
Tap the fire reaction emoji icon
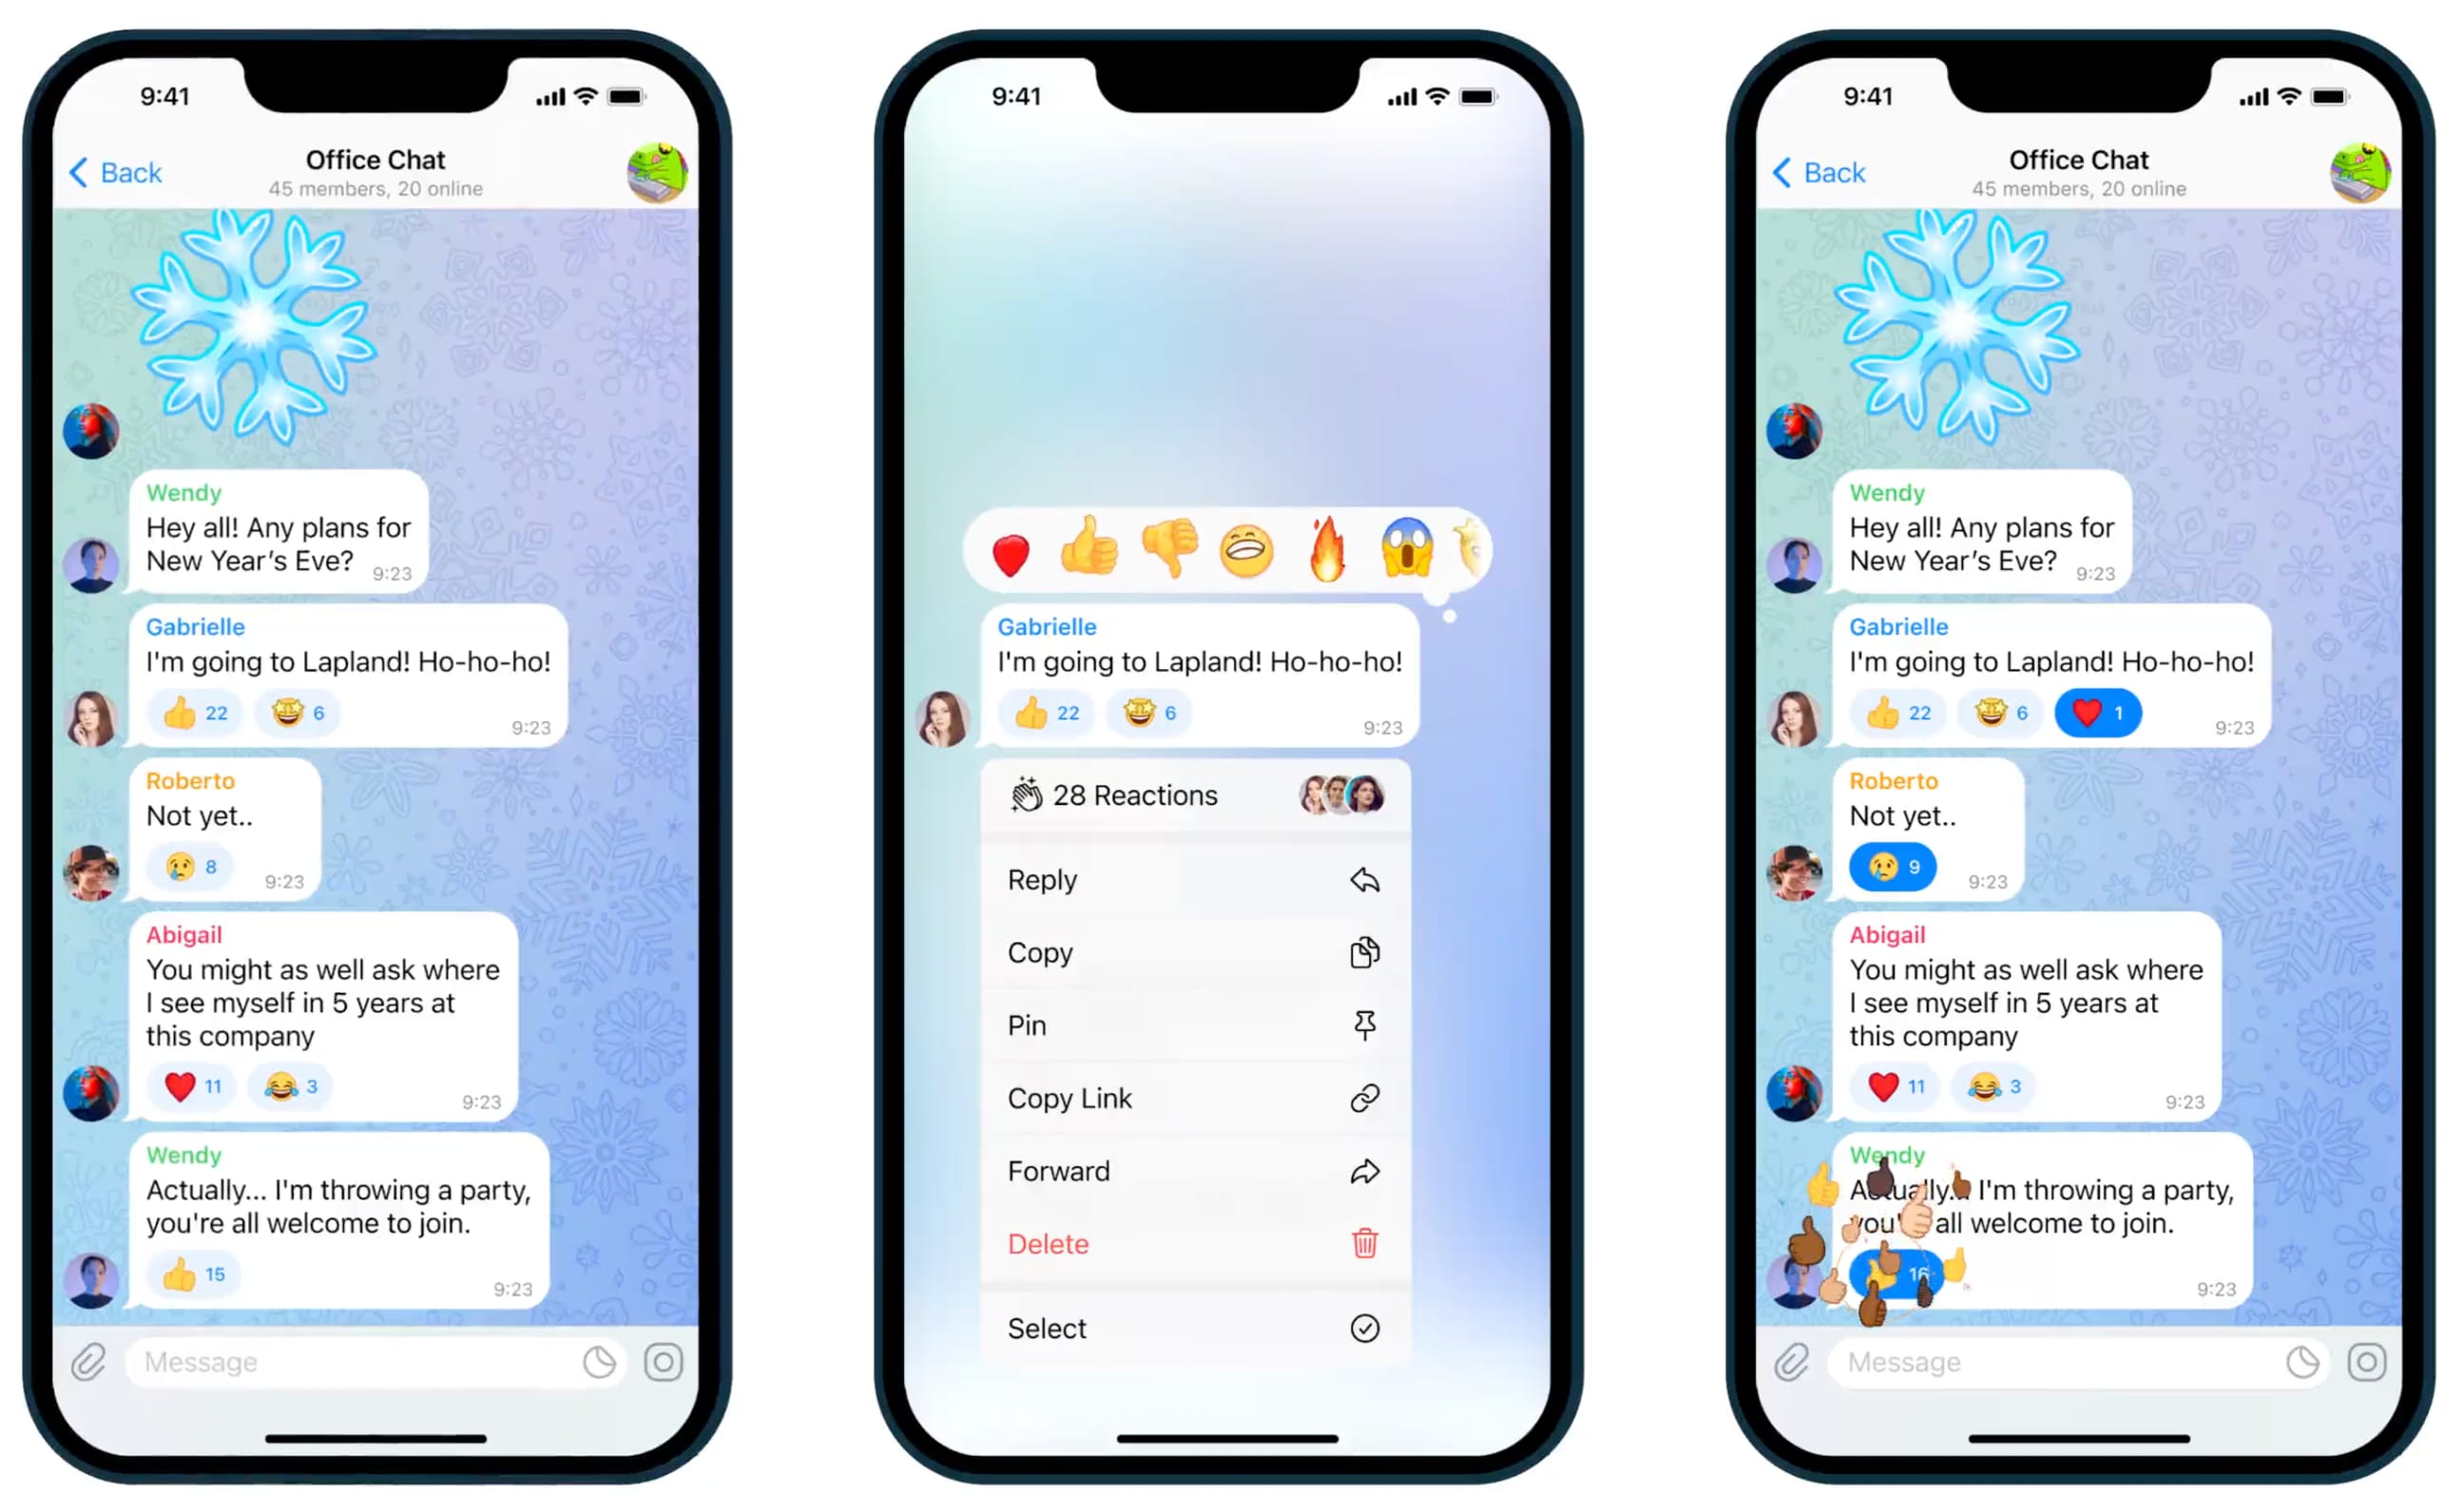tap(1333, 550)
